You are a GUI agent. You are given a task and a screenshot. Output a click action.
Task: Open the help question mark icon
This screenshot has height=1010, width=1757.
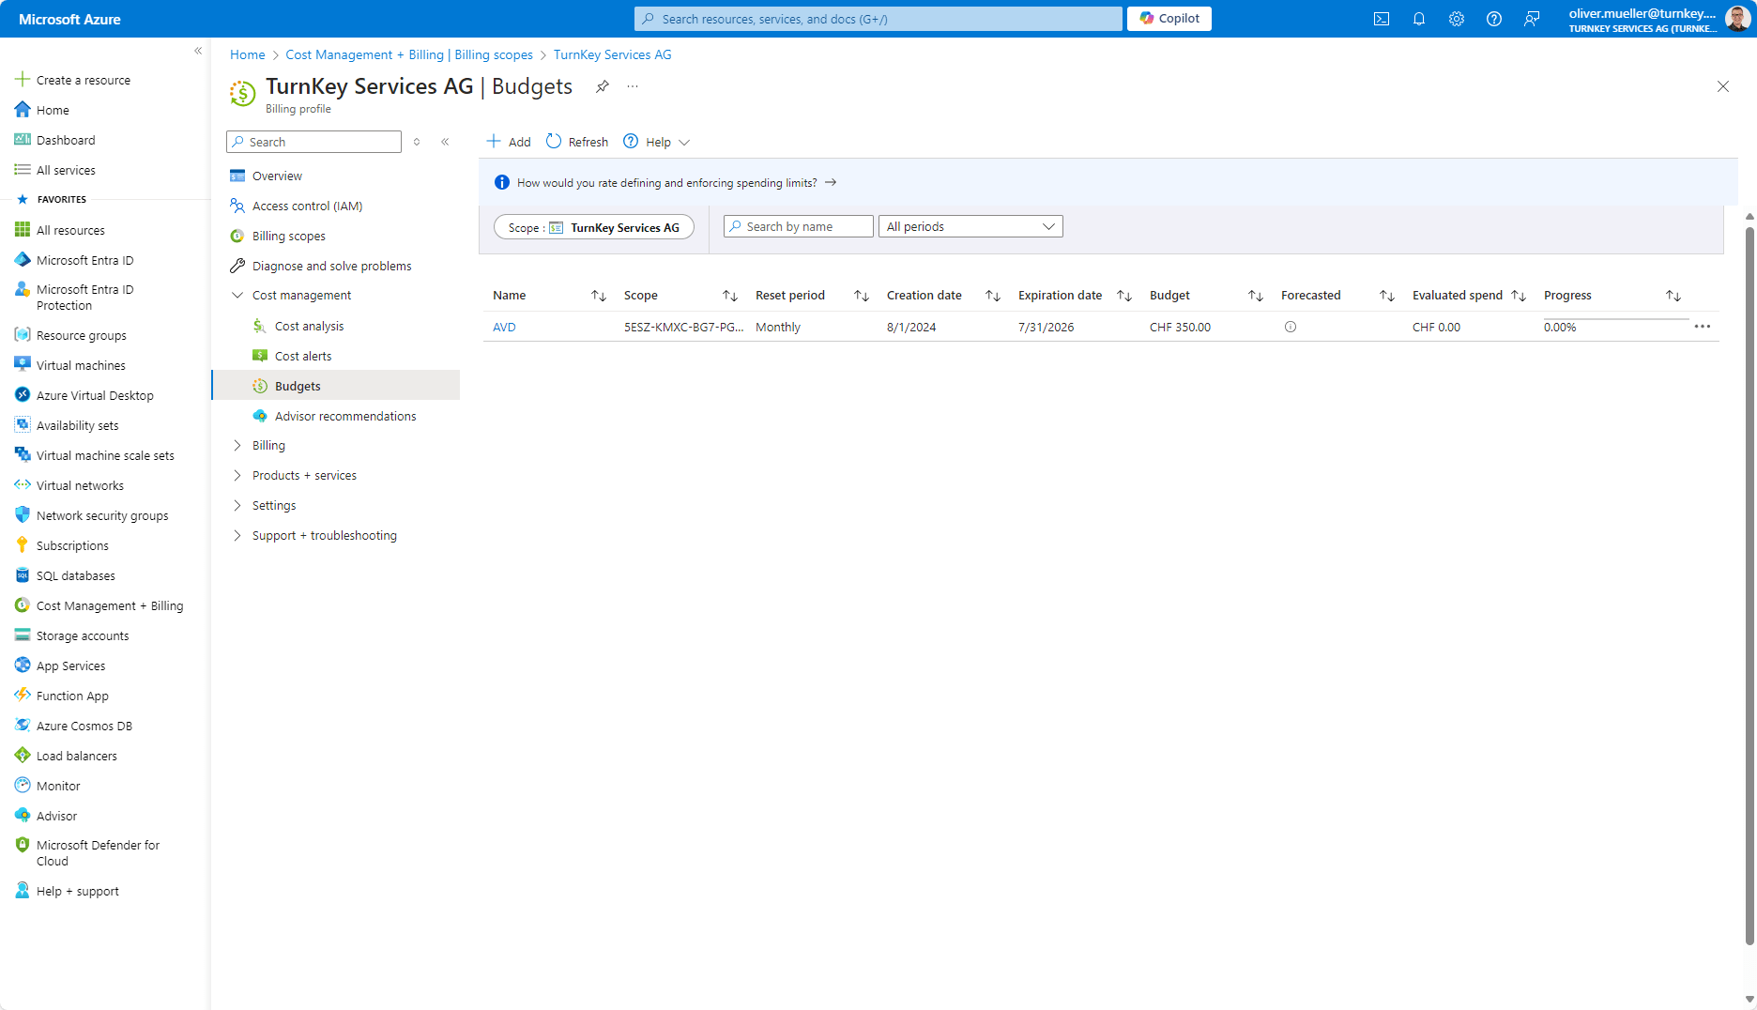pos(1494,19)
